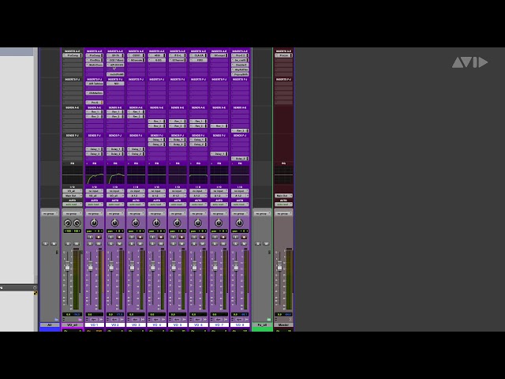Image resolution: width=505 pixels, height=379 pixels.
Task: Click INSERTS F-J header on VO 5
Action: 178,79
